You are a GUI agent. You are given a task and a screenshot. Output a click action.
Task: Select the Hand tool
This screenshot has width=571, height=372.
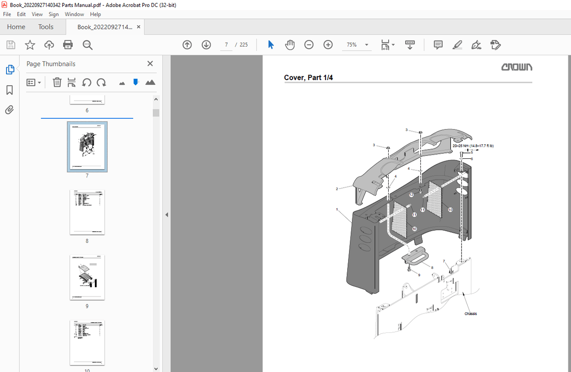(x=290, y=45)
